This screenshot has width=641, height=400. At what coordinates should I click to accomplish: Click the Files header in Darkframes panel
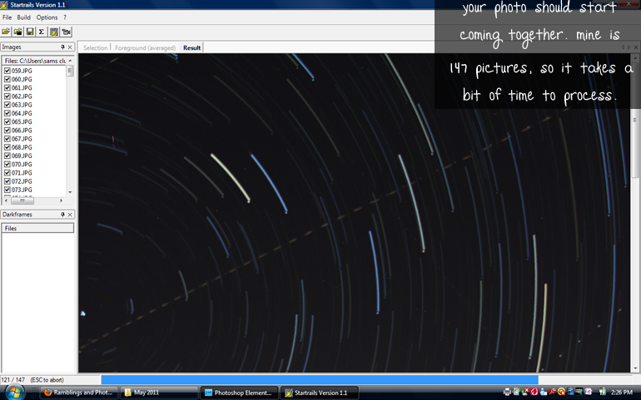[37, 228]
